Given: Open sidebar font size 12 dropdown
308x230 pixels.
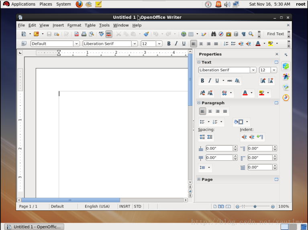Looking at the screenshot, I should click(x=274, y=70).
